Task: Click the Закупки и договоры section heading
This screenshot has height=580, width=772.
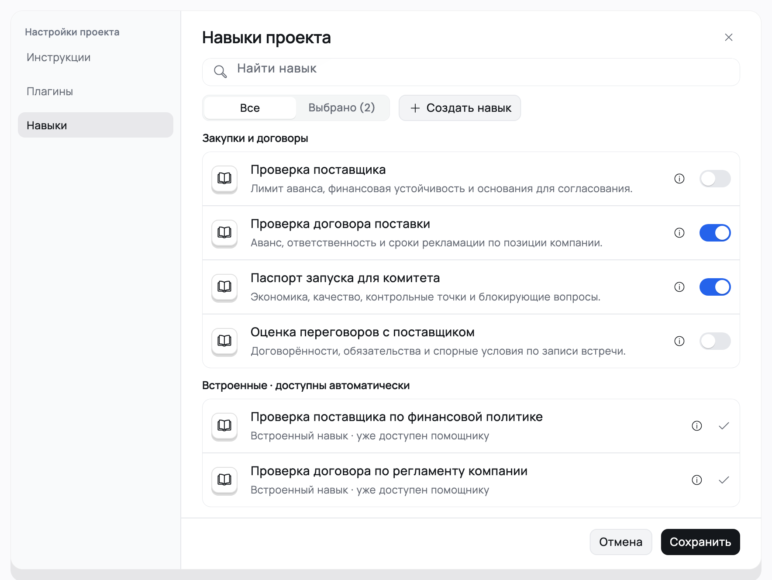Action: tap(255, 138)
